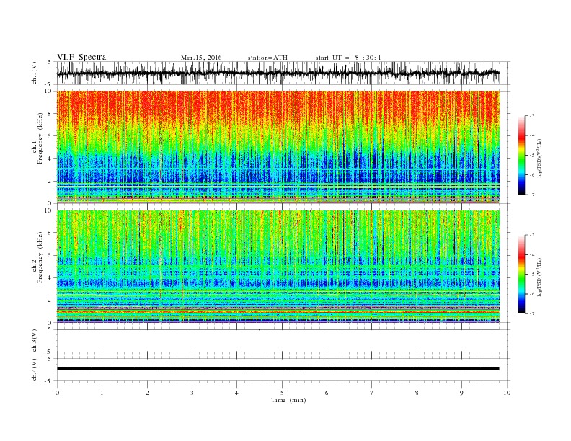Click the ch.4 flat black signal trace
This screenshot has height=441, width=571.
click(278, 369)
